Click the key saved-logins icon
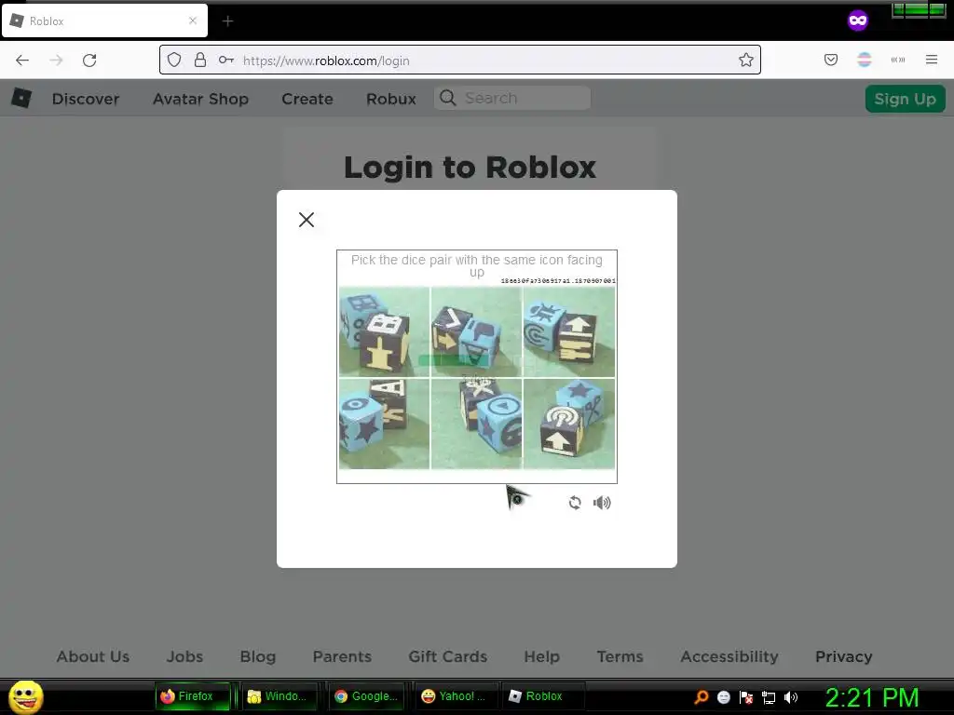 tap(226, 61)
